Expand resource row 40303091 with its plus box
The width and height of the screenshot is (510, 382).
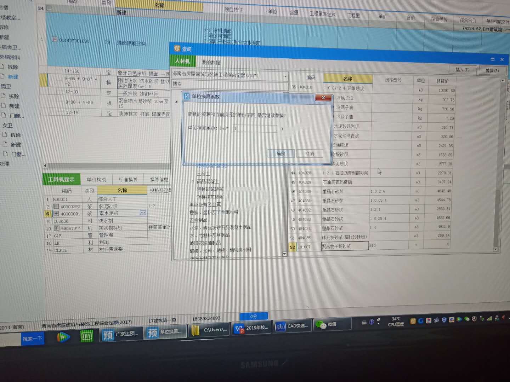click(56, 214)
